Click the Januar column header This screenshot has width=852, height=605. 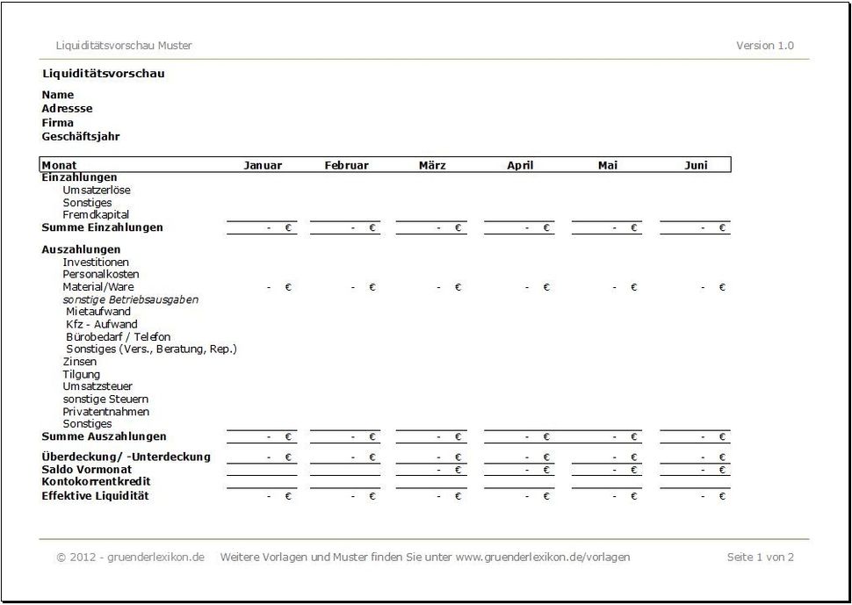click(263, 166)
